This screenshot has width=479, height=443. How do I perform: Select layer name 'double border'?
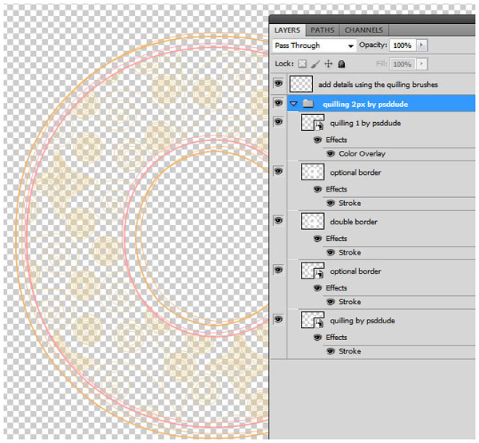point(354,222)
